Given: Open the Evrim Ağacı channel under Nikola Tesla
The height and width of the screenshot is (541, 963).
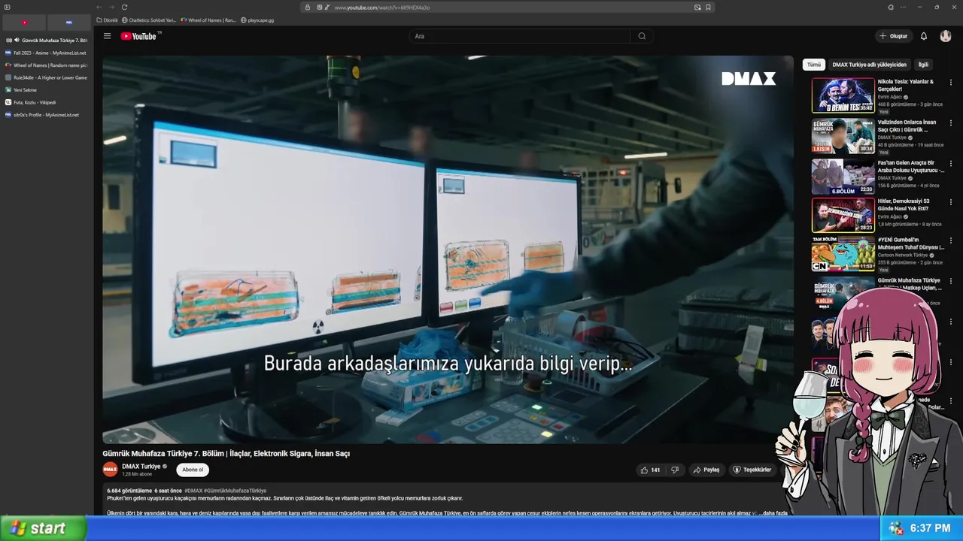Looking at the screenshot, I should click(890, 97).
